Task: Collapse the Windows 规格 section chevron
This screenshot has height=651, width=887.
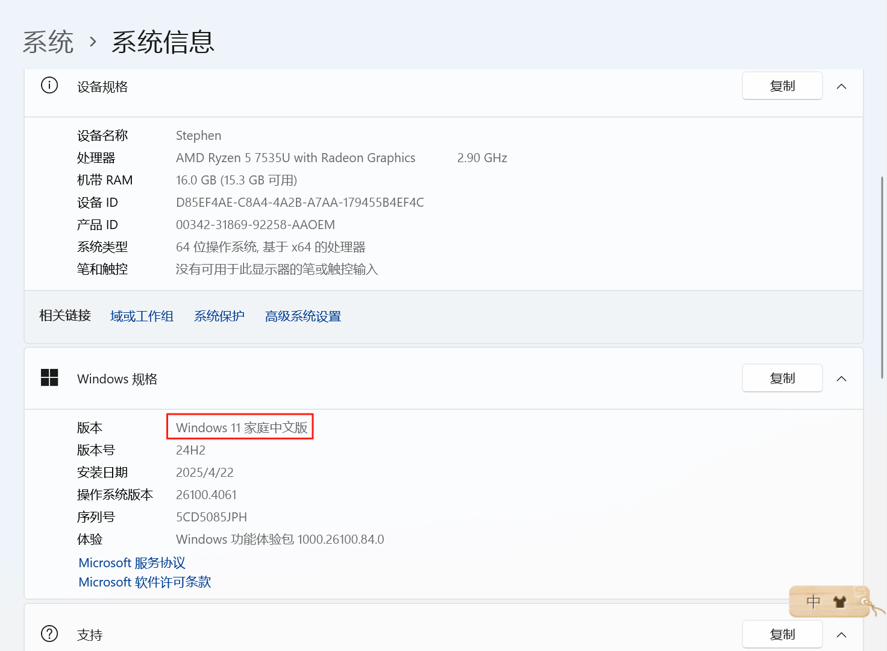Action: point(842,379)
